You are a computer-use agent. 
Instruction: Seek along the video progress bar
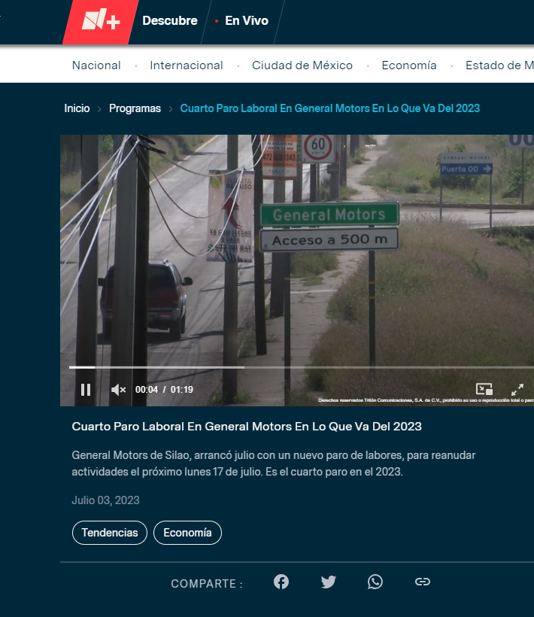pyautogui.click(x=301, y=367)
